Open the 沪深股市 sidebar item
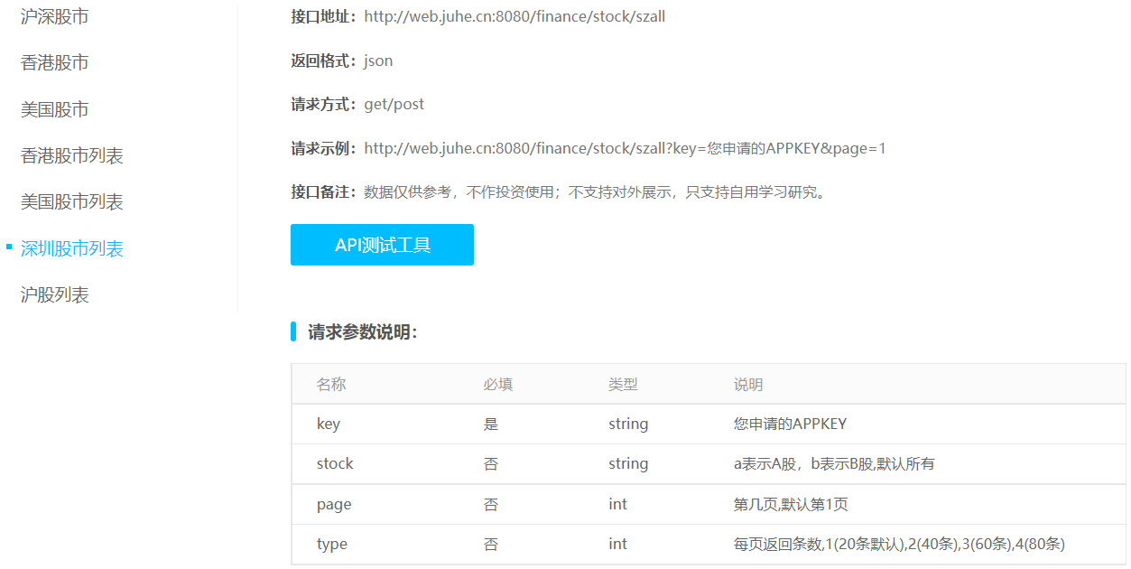 point(55,16)
